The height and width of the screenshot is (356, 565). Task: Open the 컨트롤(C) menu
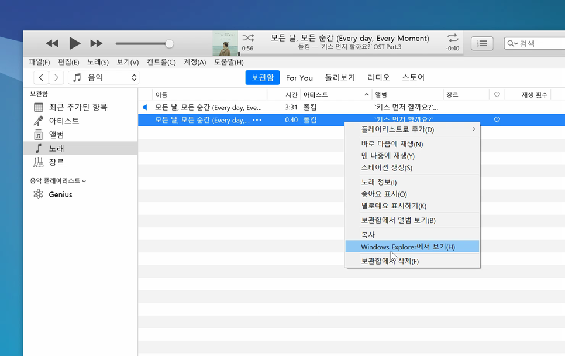[x=161, y=62]
